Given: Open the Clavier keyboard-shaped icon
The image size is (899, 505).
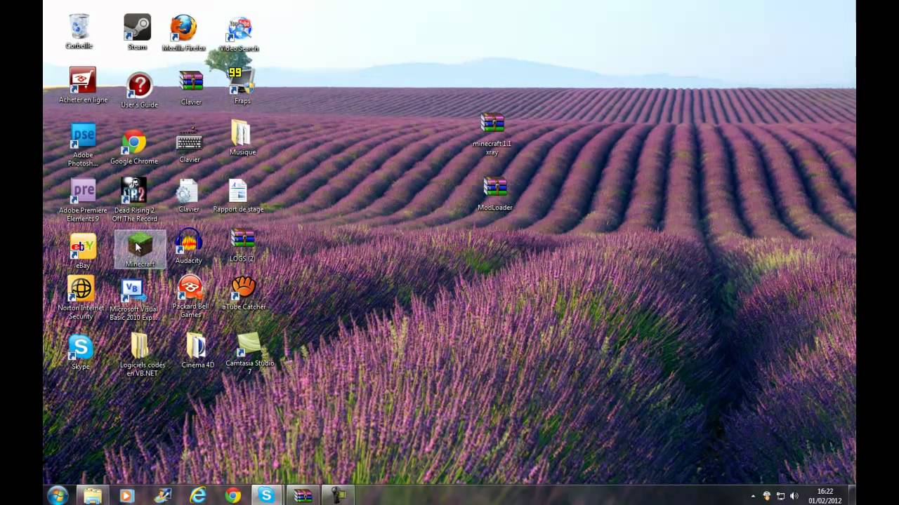Looking at the screenshot, I should tap(190, 146).
